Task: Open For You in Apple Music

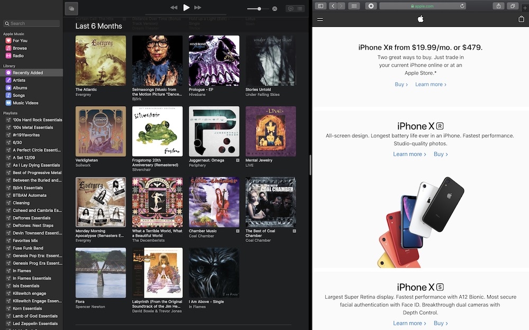Action: (x=31, y=41)
